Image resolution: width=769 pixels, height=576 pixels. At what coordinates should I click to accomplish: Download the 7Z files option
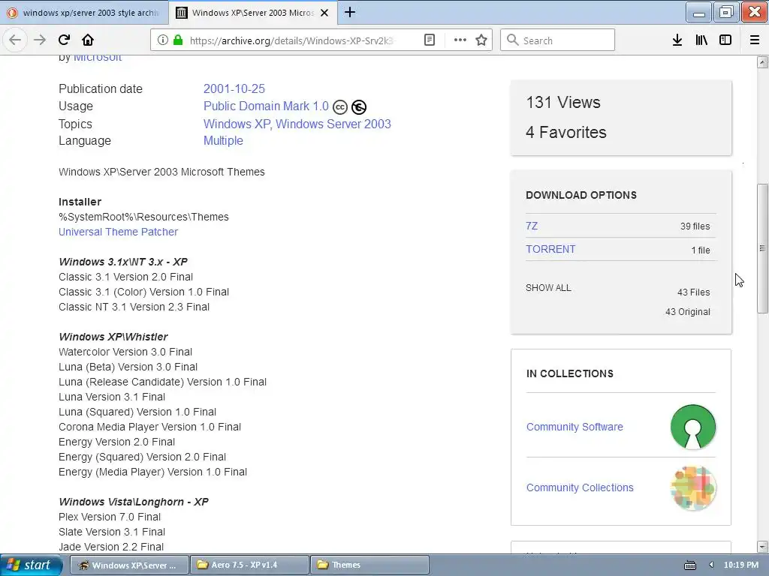tap(532, 226)
